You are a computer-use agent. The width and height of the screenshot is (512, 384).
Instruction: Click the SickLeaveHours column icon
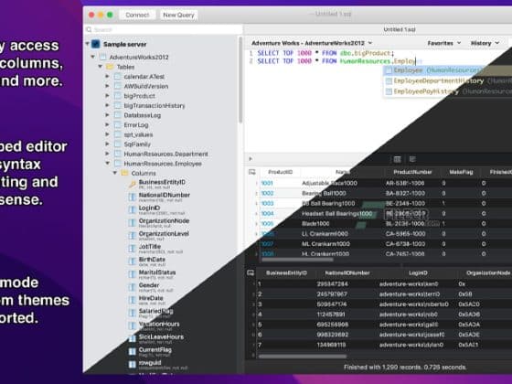tap(132, 338)
